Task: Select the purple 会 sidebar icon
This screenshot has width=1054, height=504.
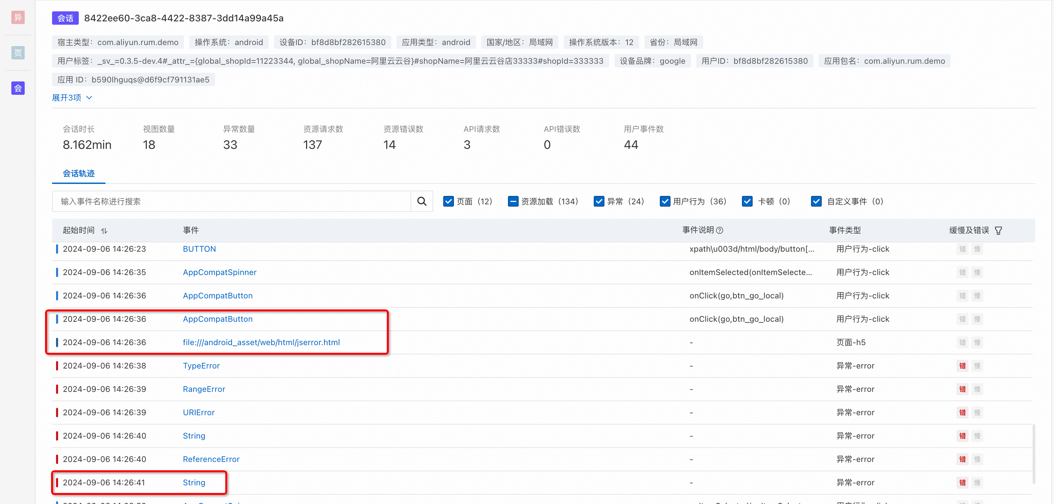Action: [x=18, y=88]
